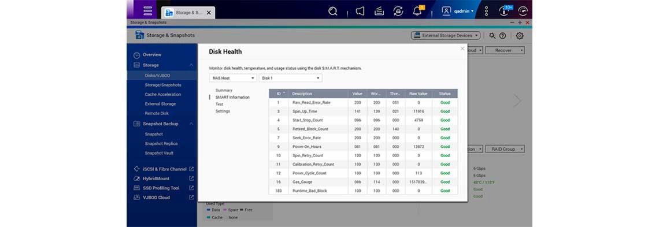Click the Storage & Snapshots app logo icon
The image size is (659, 227).
(x=139, y=35)
